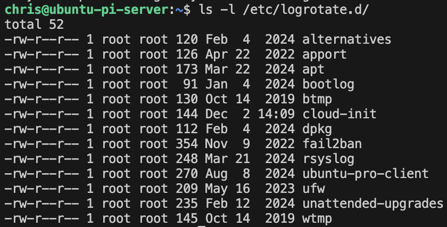Click the fail2ban filename
Image resolution: width=447 pixels, height=227 pixels.
pos(328,144)
